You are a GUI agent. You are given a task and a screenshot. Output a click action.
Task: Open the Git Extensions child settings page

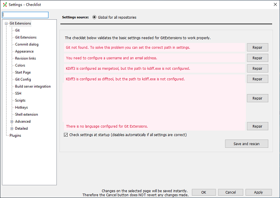point(26,37)
